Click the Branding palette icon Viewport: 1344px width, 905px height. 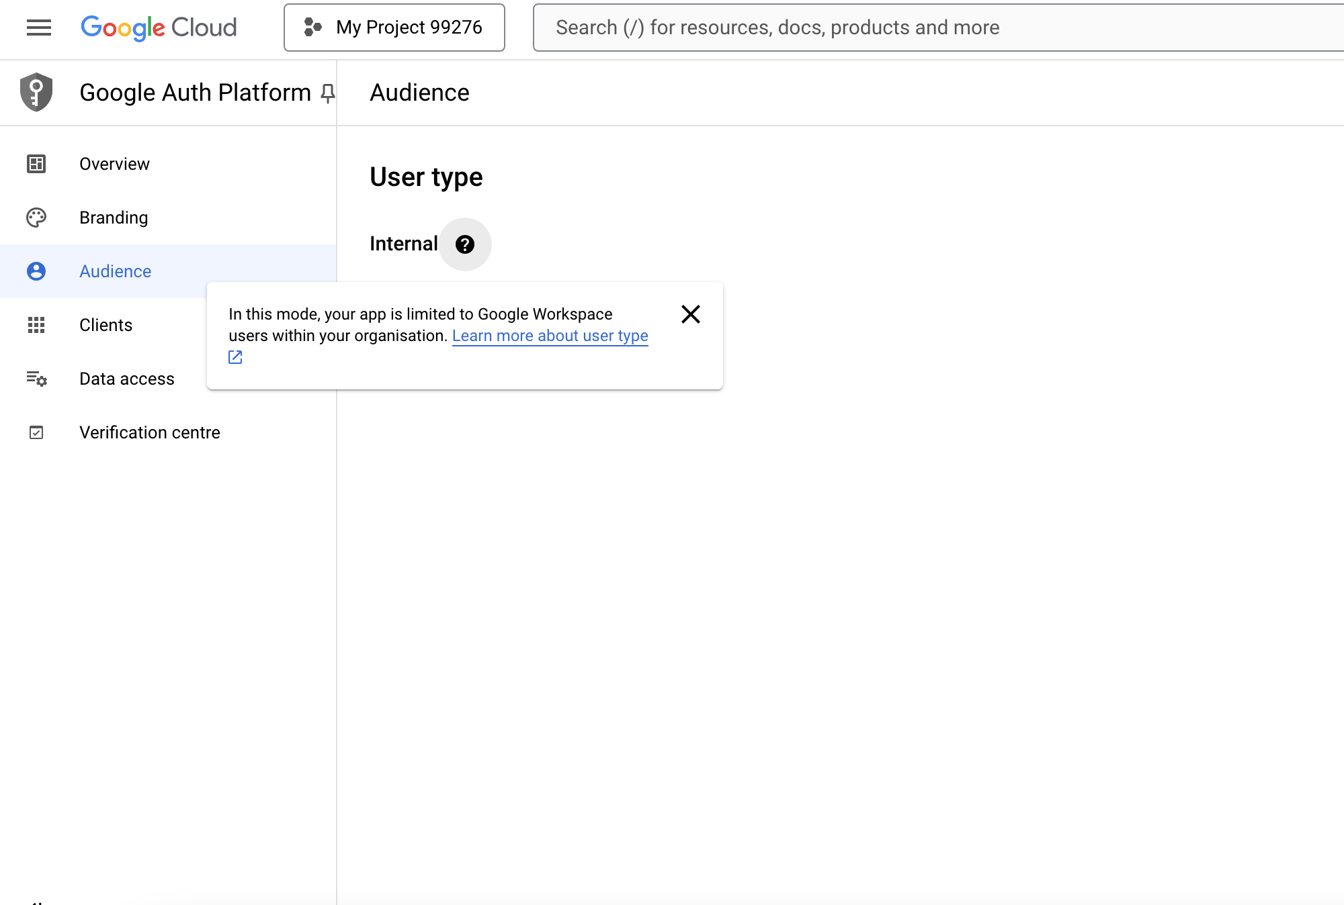click(36, 218)
